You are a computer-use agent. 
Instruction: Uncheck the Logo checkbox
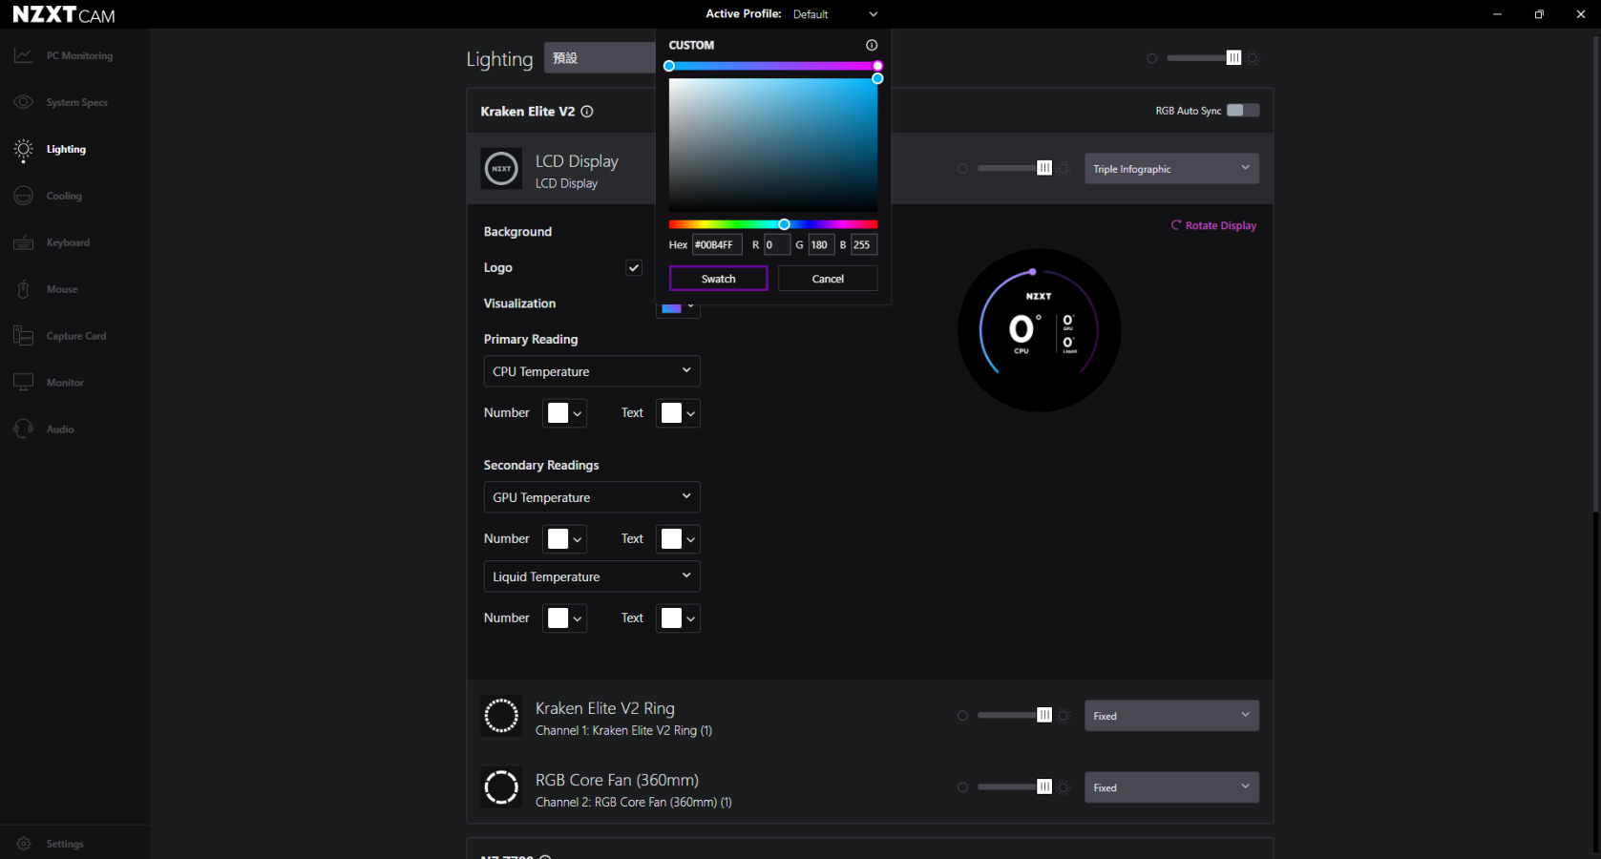tap(633, 268)
